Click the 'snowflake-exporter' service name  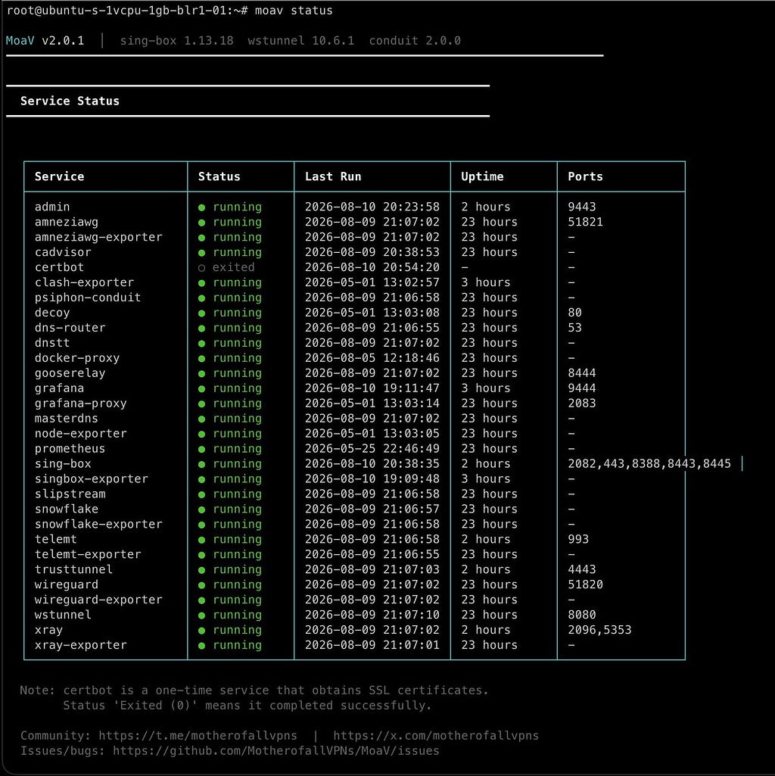pos(98,524)
